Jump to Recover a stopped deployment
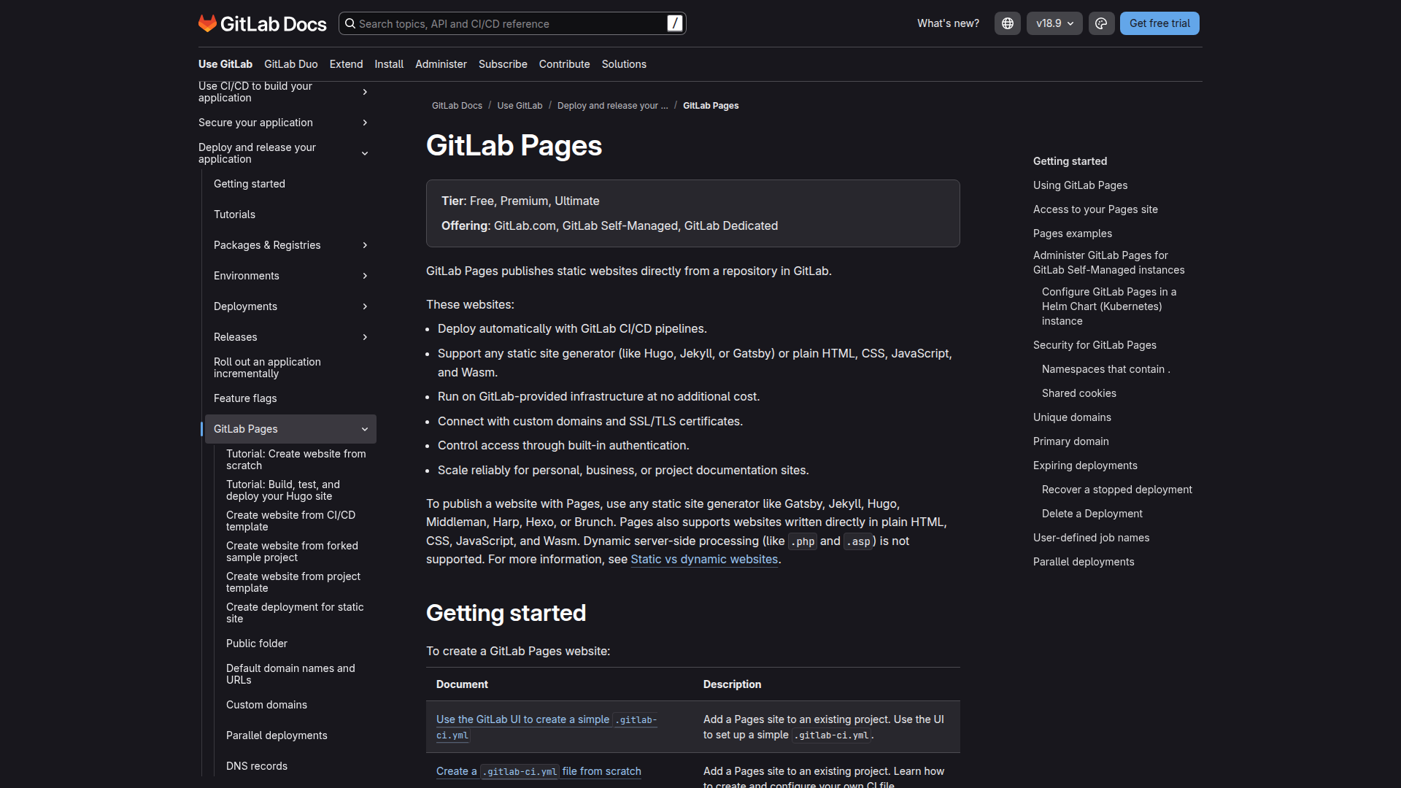Image resolution: width=1401 pixels, height=788 pixels. point(1116,490)
